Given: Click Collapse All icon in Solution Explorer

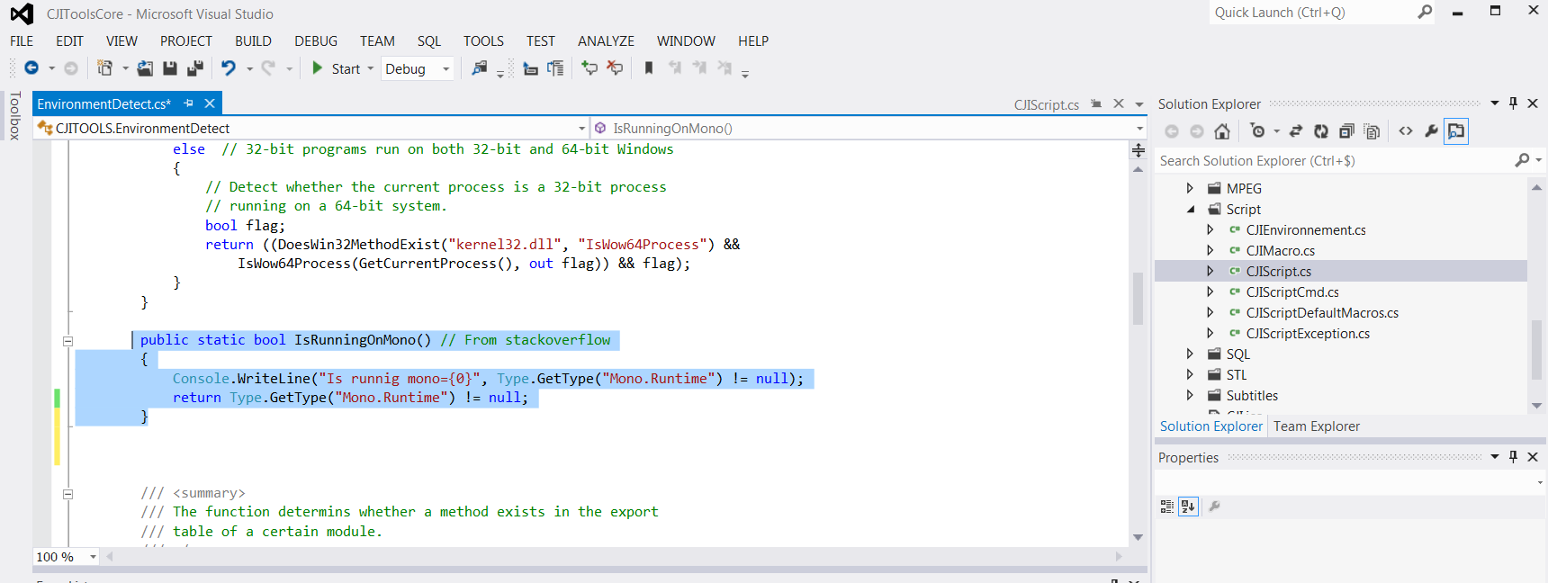Looking at the screenshot, I should 1346,131.
